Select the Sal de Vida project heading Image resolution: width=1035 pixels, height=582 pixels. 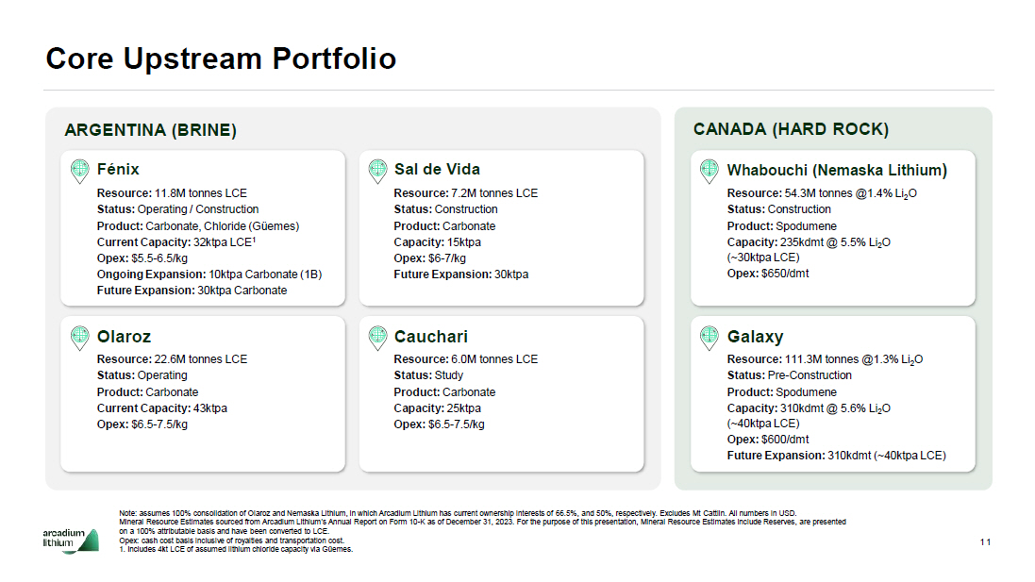pyautogui.click(x=437, y=170)
